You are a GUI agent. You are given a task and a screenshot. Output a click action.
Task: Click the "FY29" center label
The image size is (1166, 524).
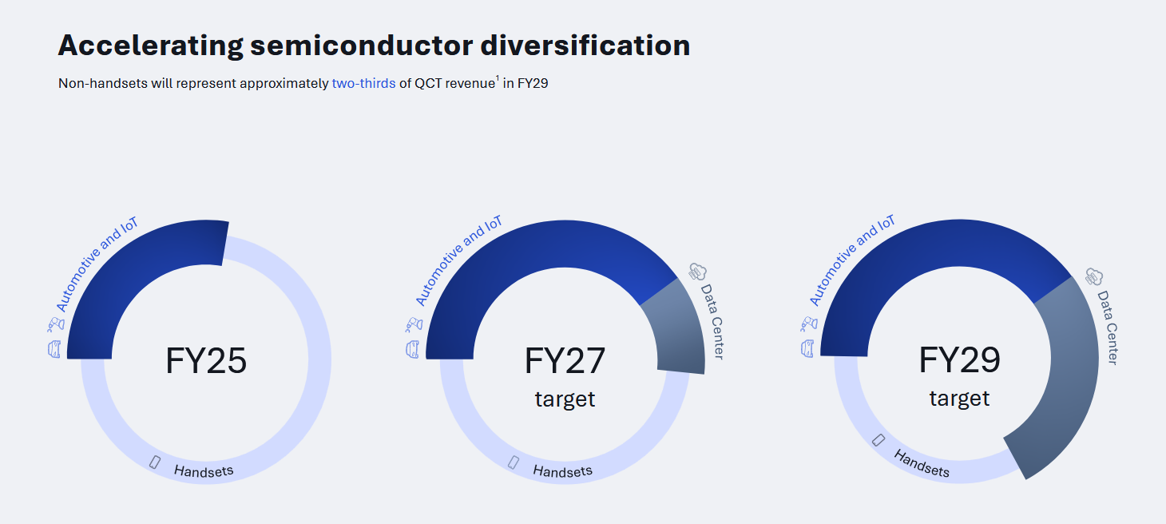click(x=960, y=359)
